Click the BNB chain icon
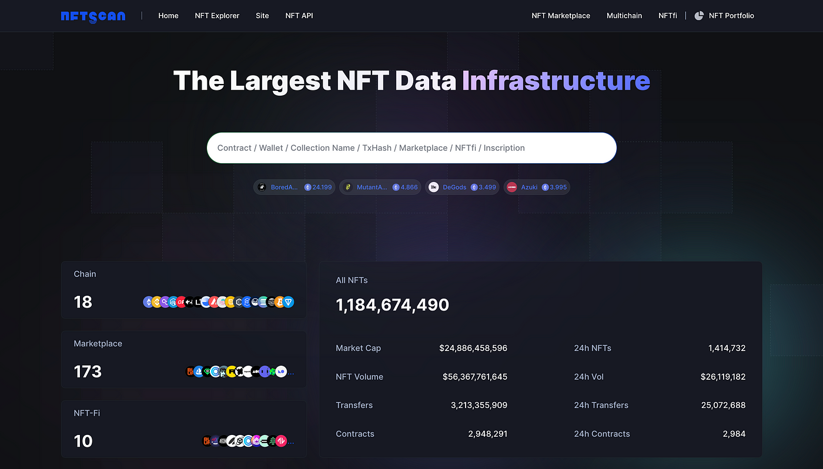 pyautogui.click(x=156, y=302)
